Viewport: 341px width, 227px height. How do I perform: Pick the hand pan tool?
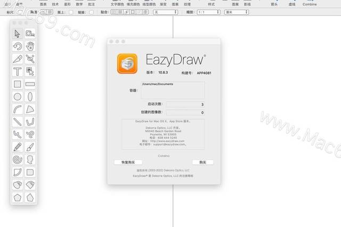coord(30,46)
